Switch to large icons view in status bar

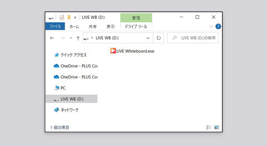[x=217, y=127]
